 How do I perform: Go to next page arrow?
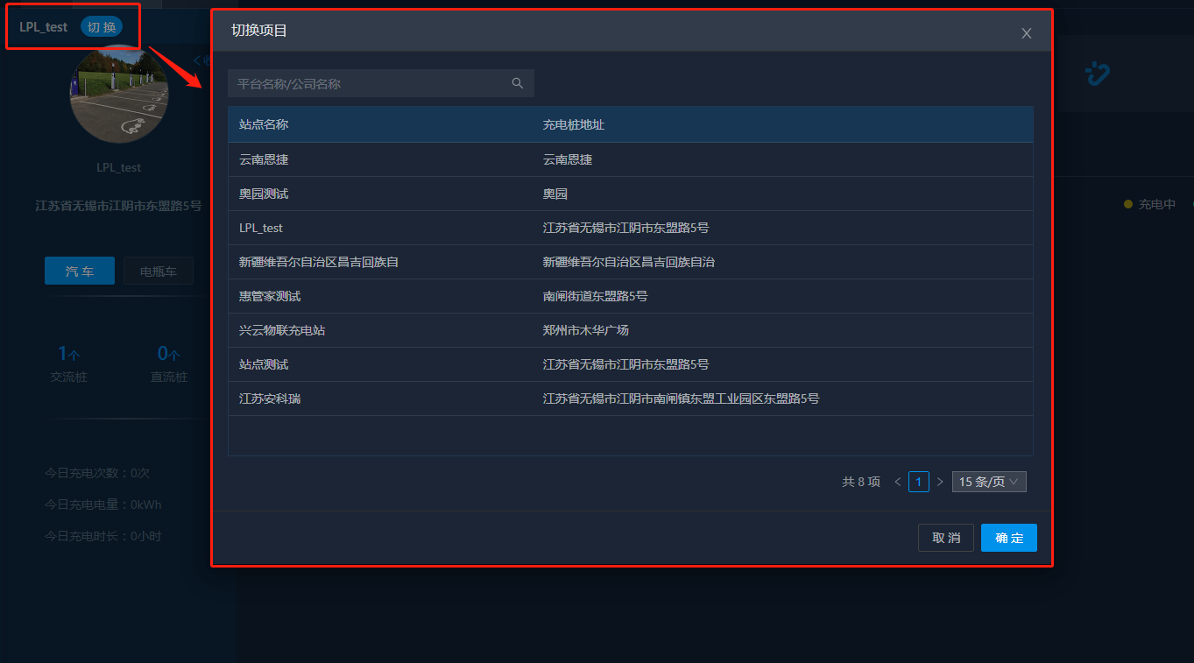[x=940, y=482]
